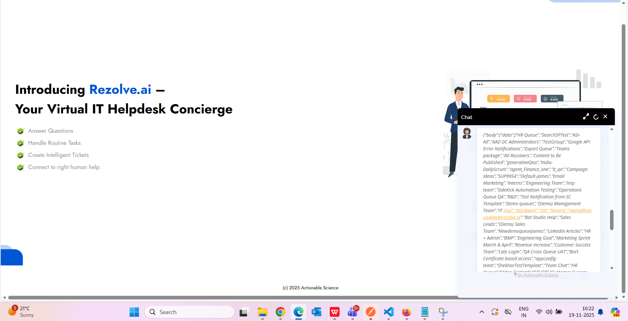This screenshot has width=628, height=321.
Task: Close the Chat panel
Action: coord(605,117)
